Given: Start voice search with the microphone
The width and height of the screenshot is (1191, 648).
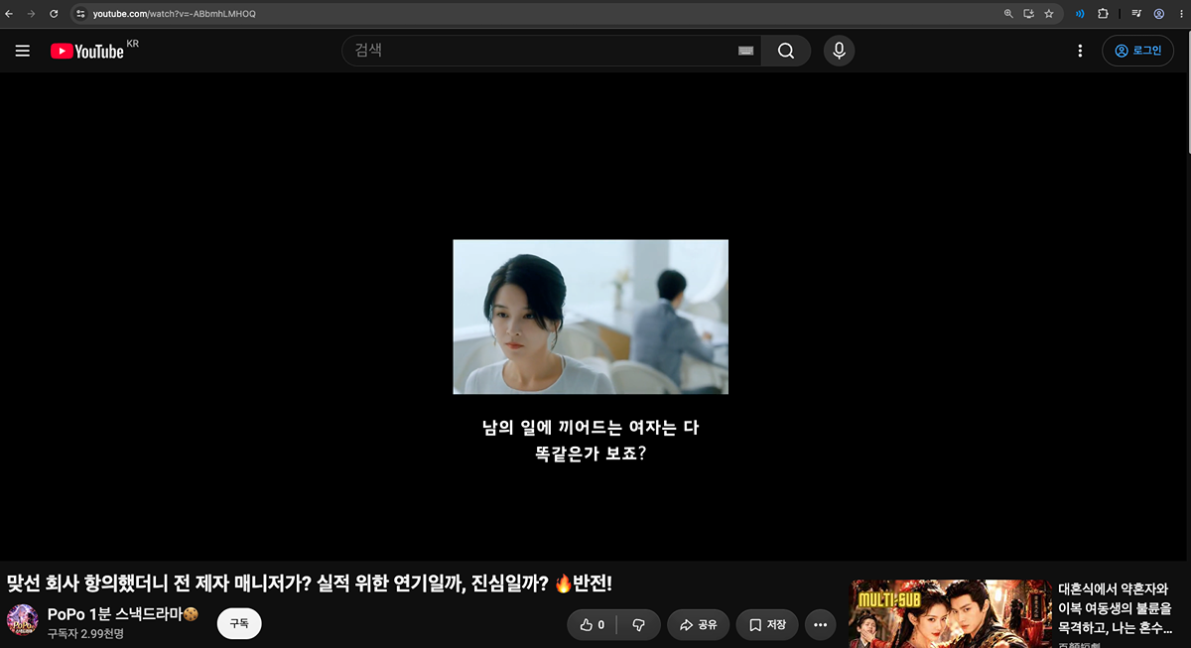Looking at the screenshot, I should pos(840,51).
